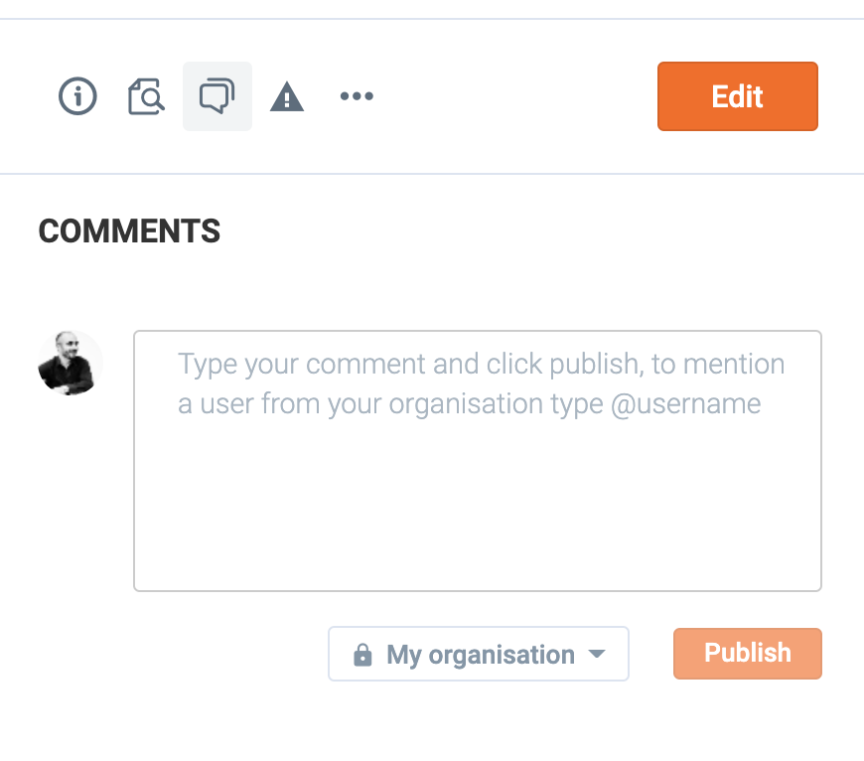Expand the caret arrow next to My organisation

(x=597, y=655)
